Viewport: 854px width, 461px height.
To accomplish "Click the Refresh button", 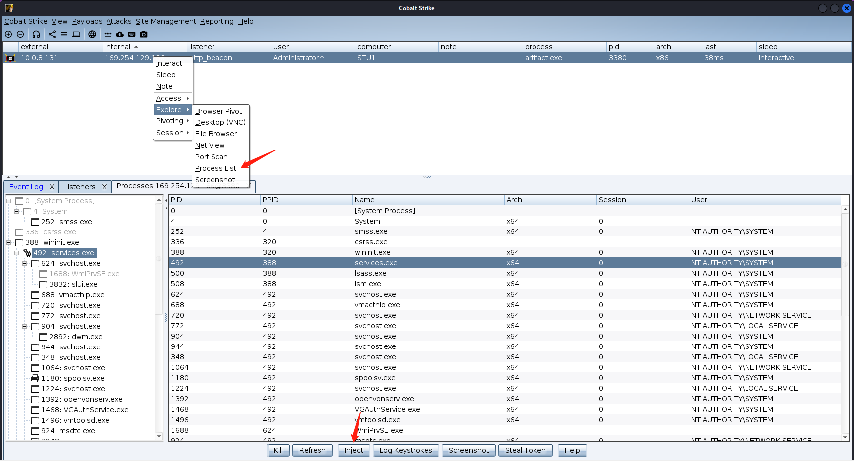I will 313,450.
